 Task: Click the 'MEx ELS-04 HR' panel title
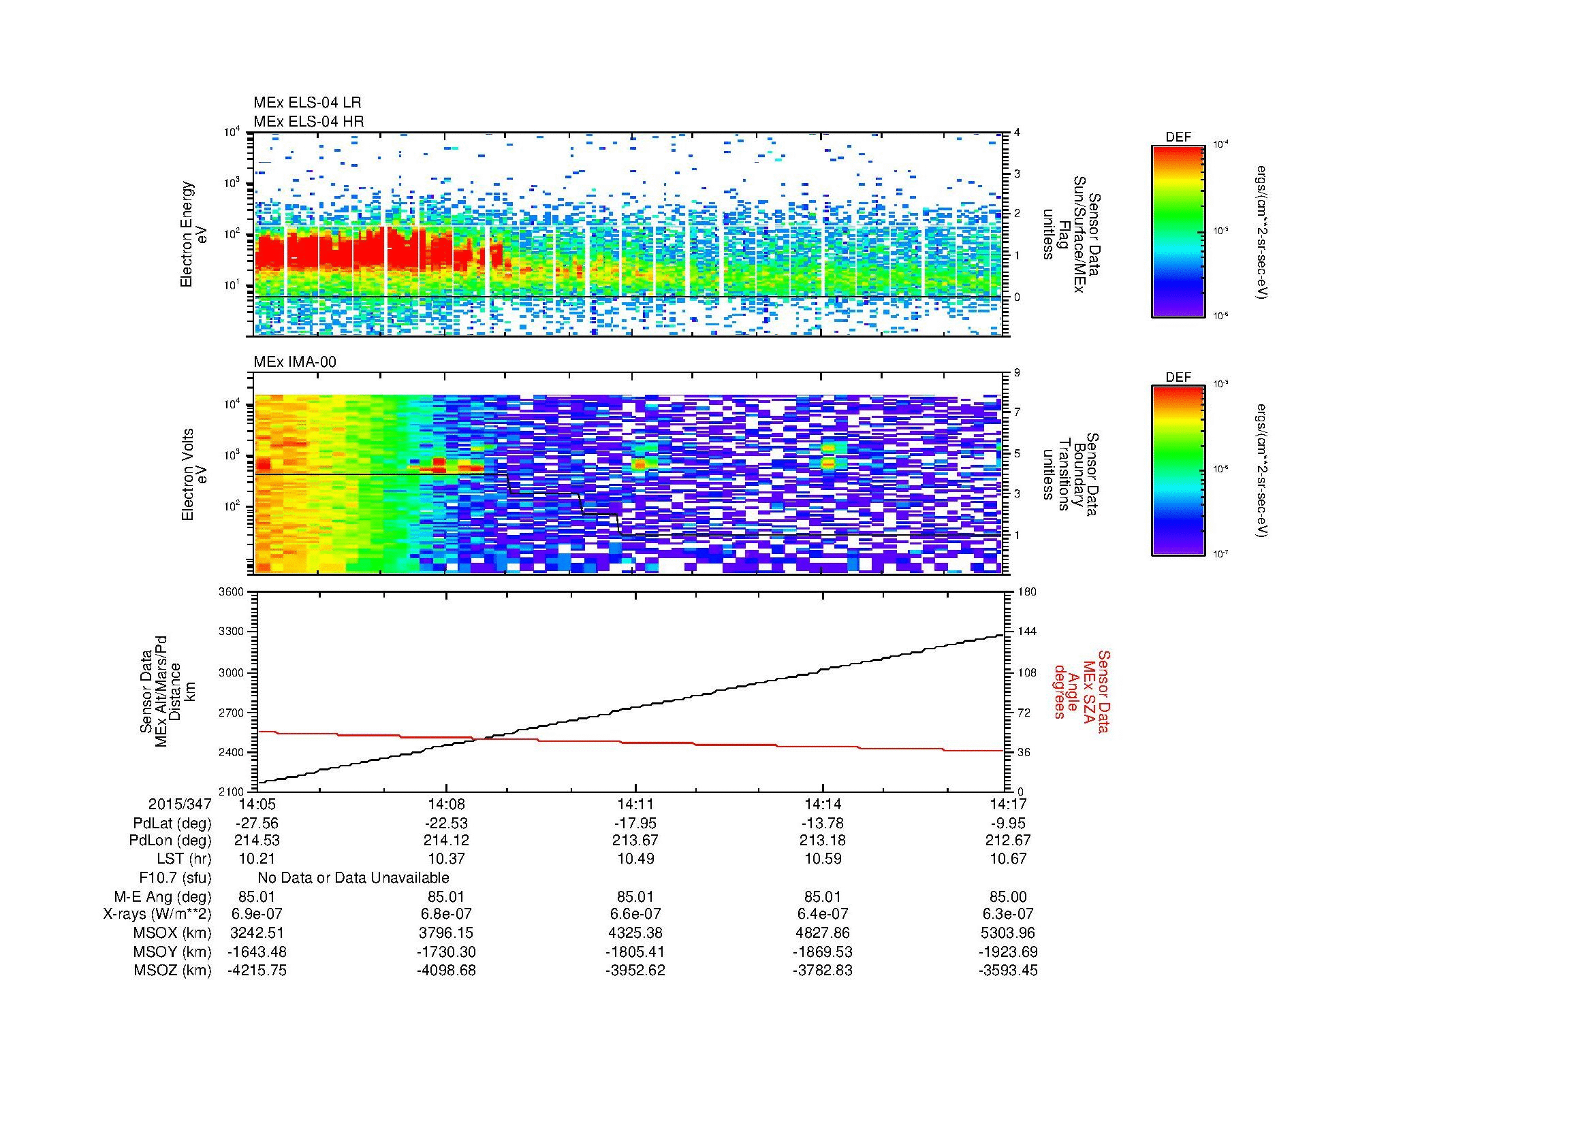point(309,122)
